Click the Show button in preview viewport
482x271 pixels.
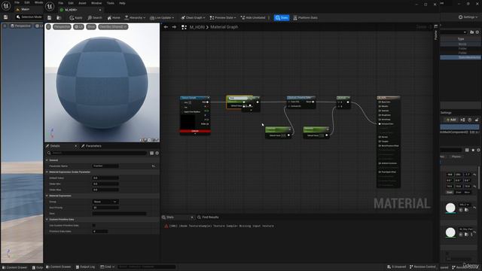(x=91, y=27)
